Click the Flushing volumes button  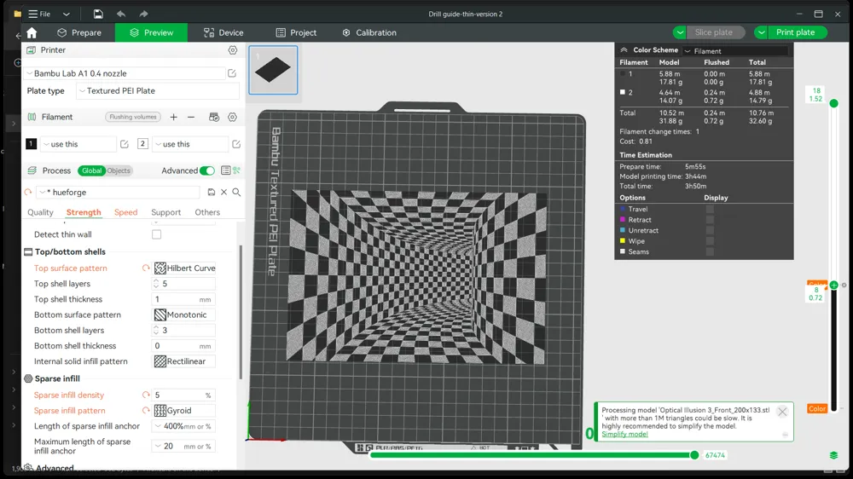[x=133, y=117]
